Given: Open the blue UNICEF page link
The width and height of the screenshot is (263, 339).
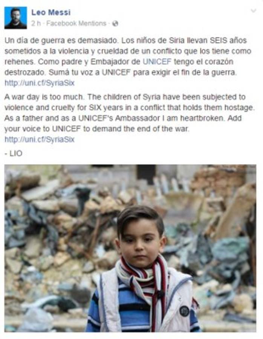Looking at the screenshot, I should [157, 62].
